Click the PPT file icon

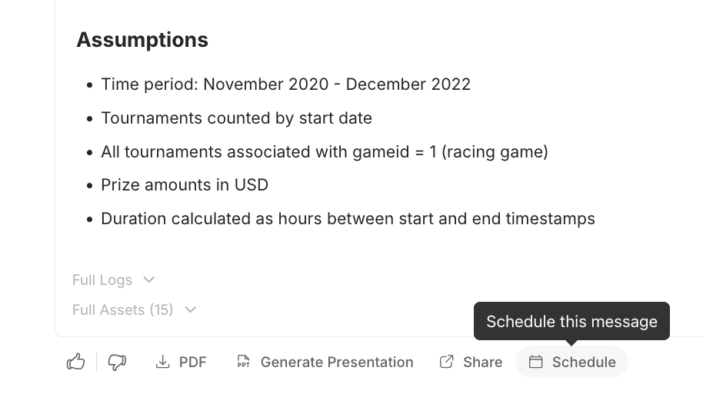coord(244,362)
